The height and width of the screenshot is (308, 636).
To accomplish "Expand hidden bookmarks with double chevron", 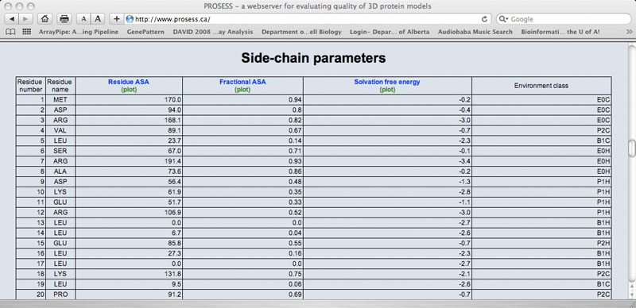I will [x=629, y=32].
